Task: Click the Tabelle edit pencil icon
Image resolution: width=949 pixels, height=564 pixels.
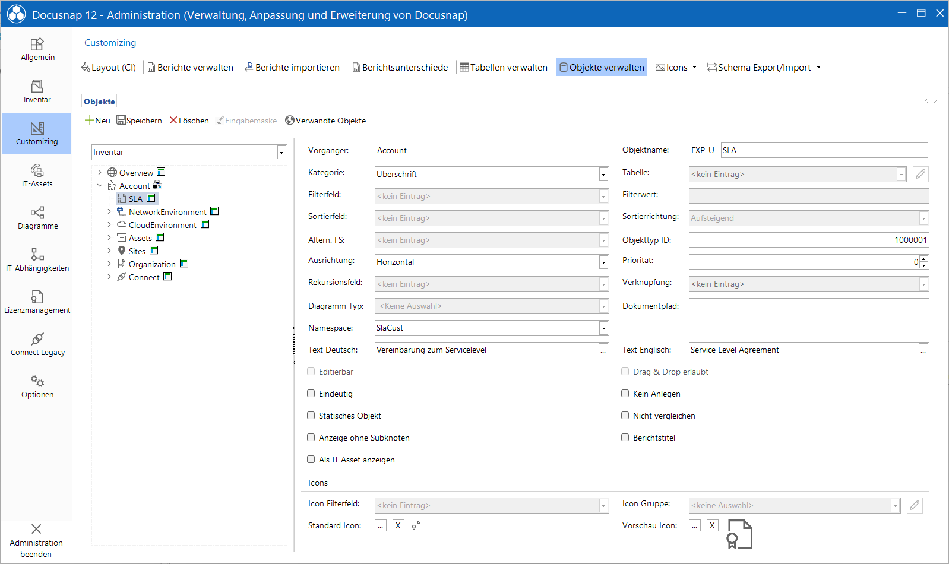Action: pos(920,175)
